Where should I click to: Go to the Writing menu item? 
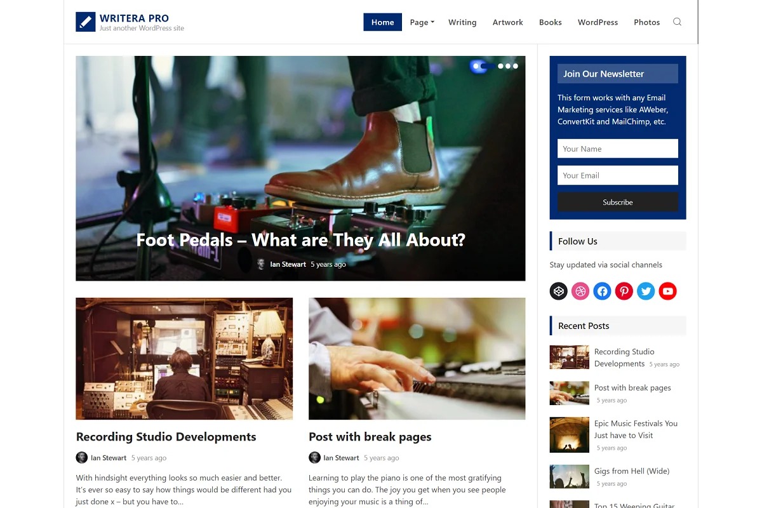(462, 22)
